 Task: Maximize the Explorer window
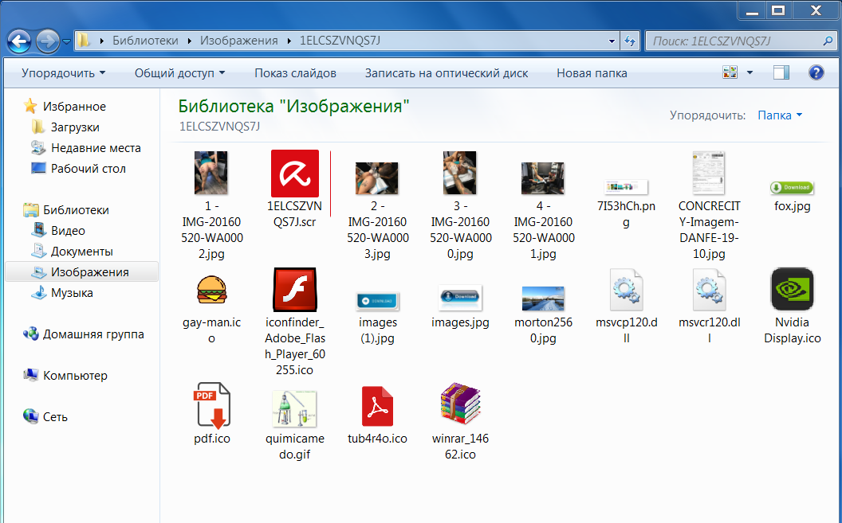(x=778, y=10)
